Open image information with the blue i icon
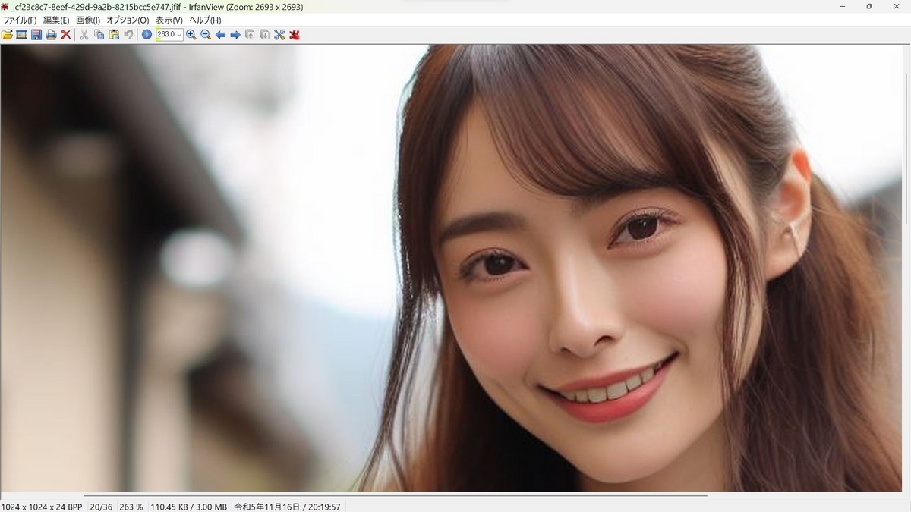 pos(147,35)
